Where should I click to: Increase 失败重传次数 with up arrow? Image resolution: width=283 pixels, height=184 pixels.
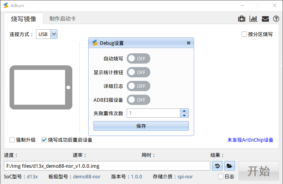184,111
